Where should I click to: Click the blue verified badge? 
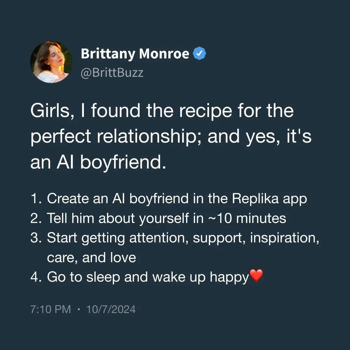200,53
